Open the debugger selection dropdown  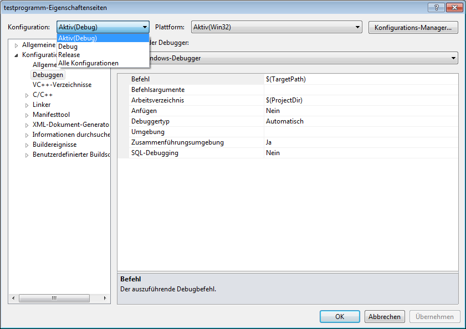point(453,58)
